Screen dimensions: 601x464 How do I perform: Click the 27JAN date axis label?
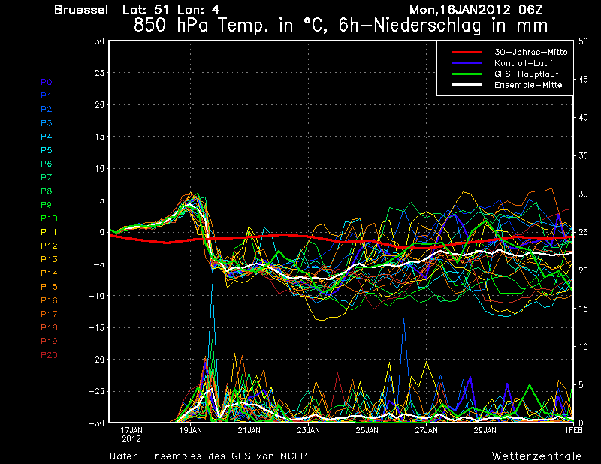pyautogui.click(x=426, y=430)
